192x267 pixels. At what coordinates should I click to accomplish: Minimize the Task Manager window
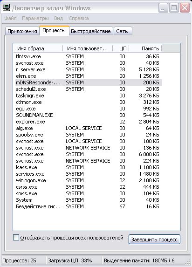tap(163, 8)
